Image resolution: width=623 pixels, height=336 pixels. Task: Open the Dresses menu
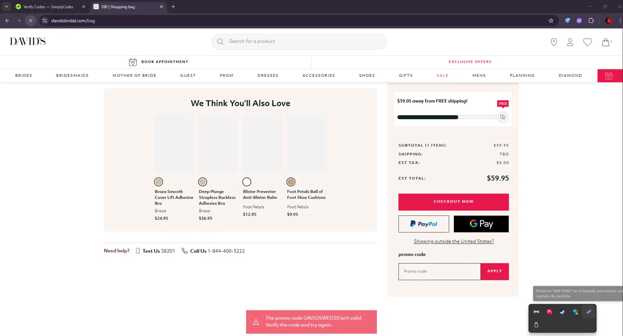(268, 75)
